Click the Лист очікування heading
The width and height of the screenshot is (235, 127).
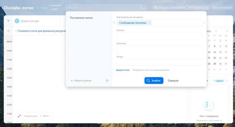coord(209,116)
